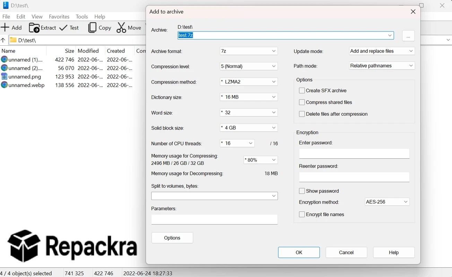
Task: Select the unnamed.png file name
Action: point(25,77)
